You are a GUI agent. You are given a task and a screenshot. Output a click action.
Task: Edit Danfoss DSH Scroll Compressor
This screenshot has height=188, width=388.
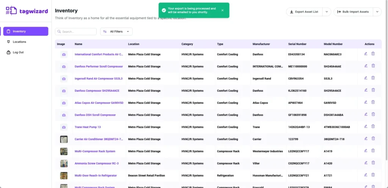click(x=366, y=114)
